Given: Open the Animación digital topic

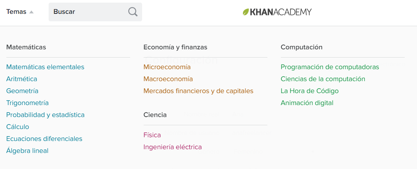Looking at the screenshot, I should coord(307,103).
